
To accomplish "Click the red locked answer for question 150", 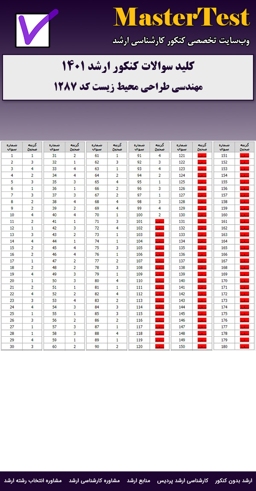I will [x=202, y=347].
